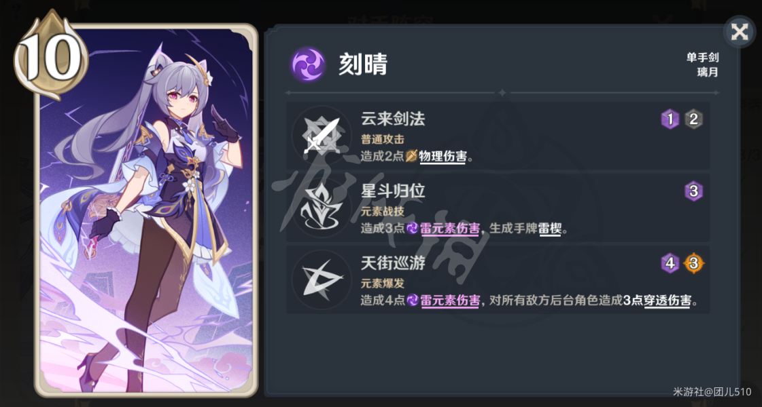Image resolution: width=762 pixels, height=407 pixels.
Task: Click the purple 1 Electro dice cost
Action: (670, 119)
